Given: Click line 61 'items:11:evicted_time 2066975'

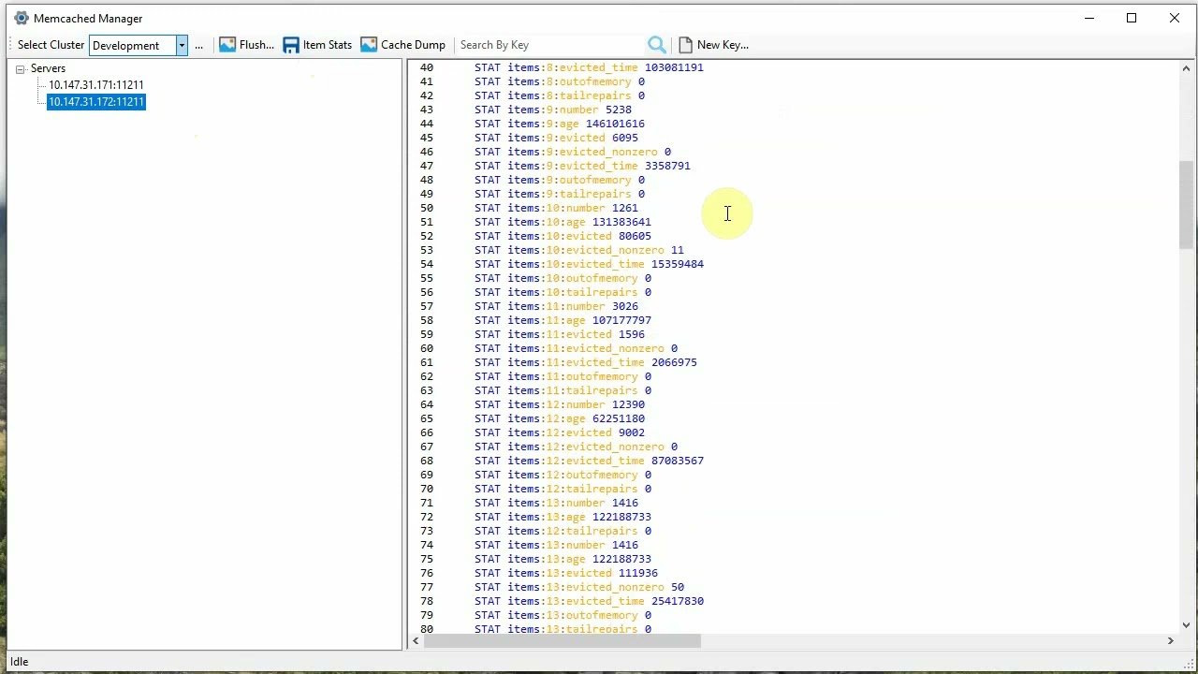Looking at the screenshot, I should (x=586, y=362).
